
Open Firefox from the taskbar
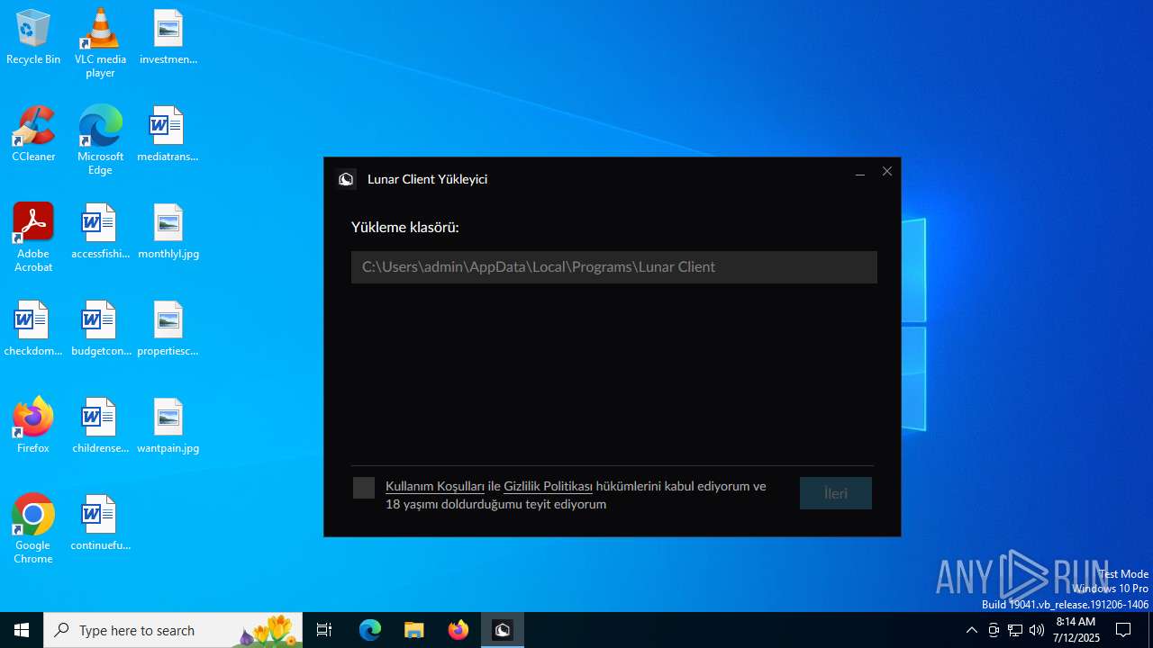(458, 630)
